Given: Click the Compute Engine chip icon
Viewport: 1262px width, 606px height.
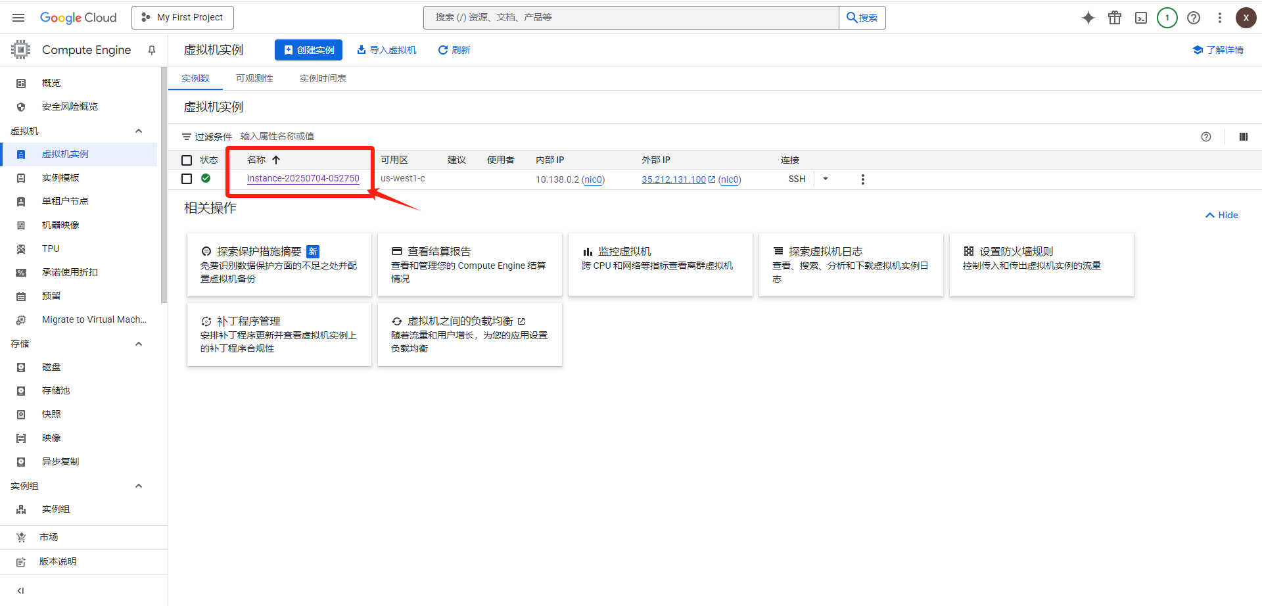Looking at the screenshot, I should 21,50.
